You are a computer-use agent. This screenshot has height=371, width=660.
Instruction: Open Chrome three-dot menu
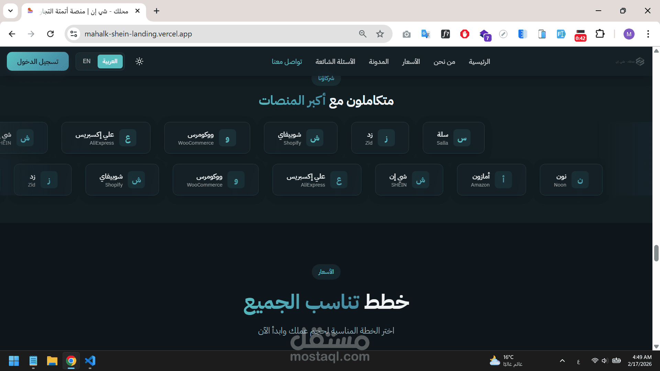point(648,34)
